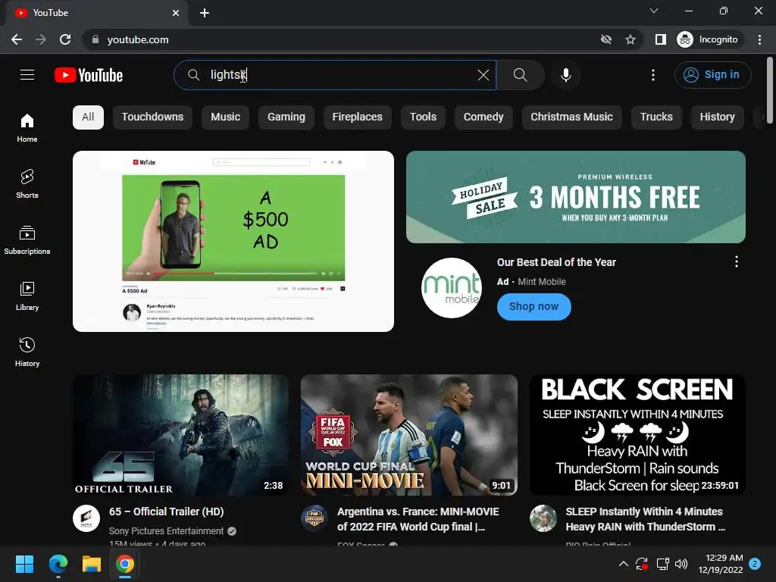Image resolution: width=776 pixels, height=582 pixels.
Task: Open Subscriptions from the sidebar
Action: click(27, 240)
